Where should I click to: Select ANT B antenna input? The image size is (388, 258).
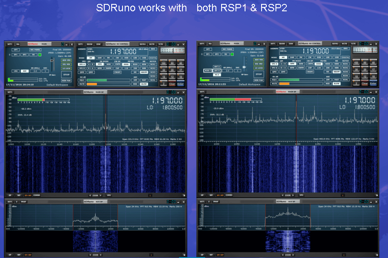pos(217,70)
